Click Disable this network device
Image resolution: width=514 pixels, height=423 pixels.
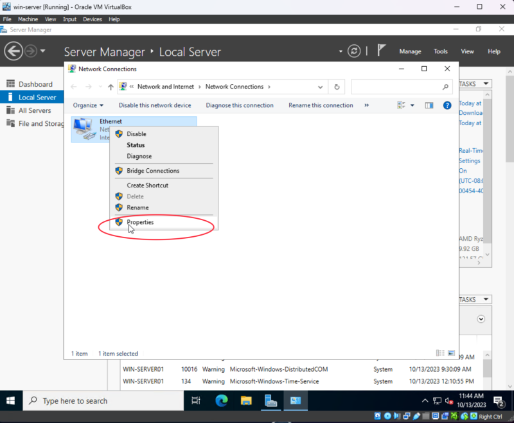point(155,105)
